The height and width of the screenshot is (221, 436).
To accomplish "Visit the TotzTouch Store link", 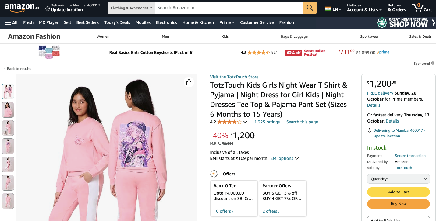I will click(x=234, y=77).
